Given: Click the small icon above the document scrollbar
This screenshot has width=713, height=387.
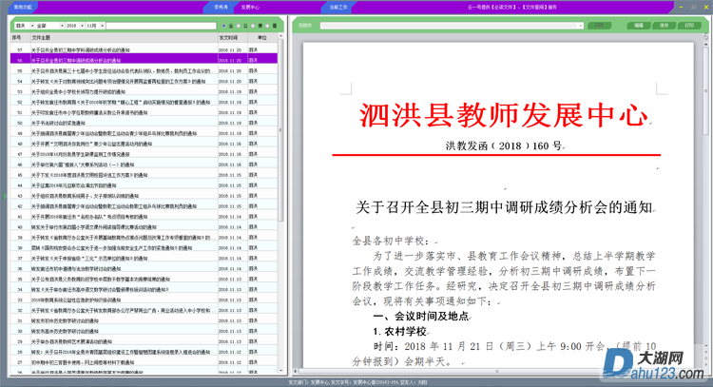Looking at the screenshot, I should 705,37.
